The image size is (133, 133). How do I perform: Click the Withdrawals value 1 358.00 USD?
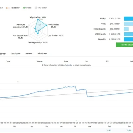click(115, 34)
